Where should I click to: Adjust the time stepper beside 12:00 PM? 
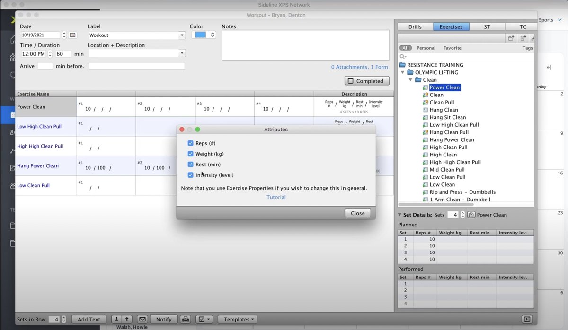click(50, 54)
